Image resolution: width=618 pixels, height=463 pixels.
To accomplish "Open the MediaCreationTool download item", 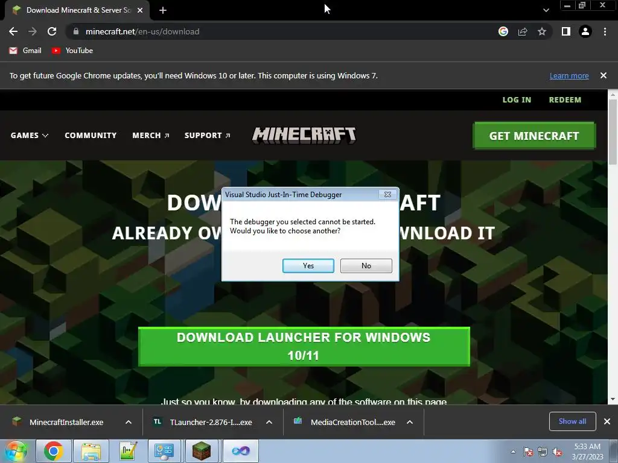I will pyautogui.click(x=345, y=422).
